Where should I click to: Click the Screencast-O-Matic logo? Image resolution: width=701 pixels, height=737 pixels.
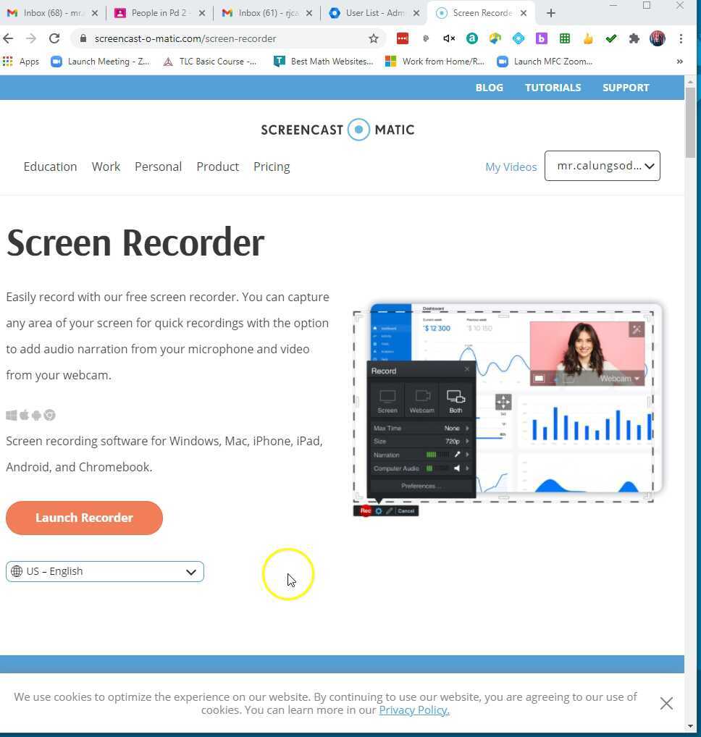pos(337,130)
